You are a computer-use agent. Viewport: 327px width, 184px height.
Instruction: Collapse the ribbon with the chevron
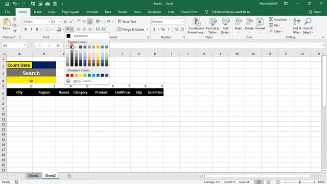click(323, 37)
